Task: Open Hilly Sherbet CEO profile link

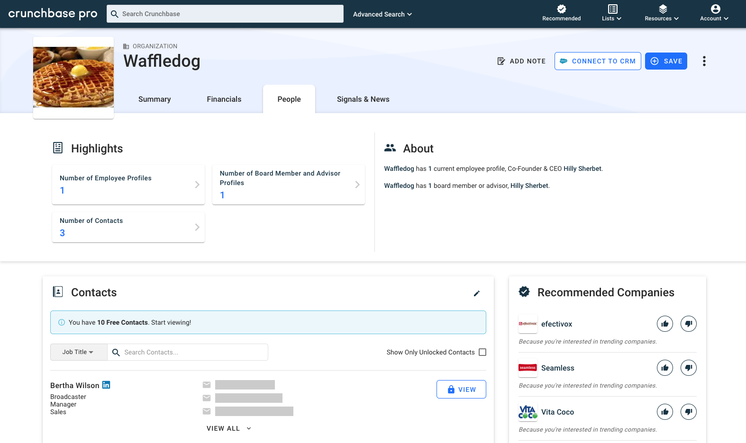Action: click(x=582, y=168)
